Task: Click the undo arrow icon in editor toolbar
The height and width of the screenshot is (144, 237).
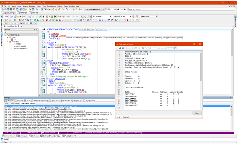Action: click(93, 20)
